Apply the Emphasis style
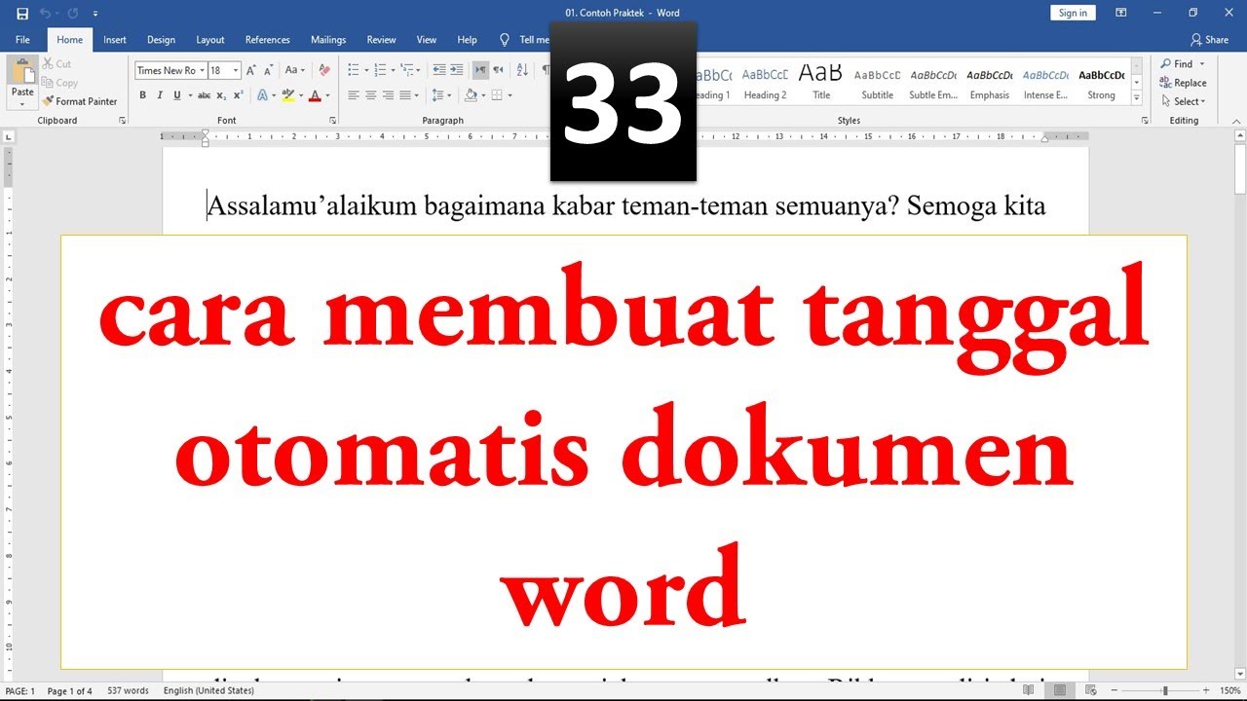The height and width of the screenshot is (701, 1247). 990,83
